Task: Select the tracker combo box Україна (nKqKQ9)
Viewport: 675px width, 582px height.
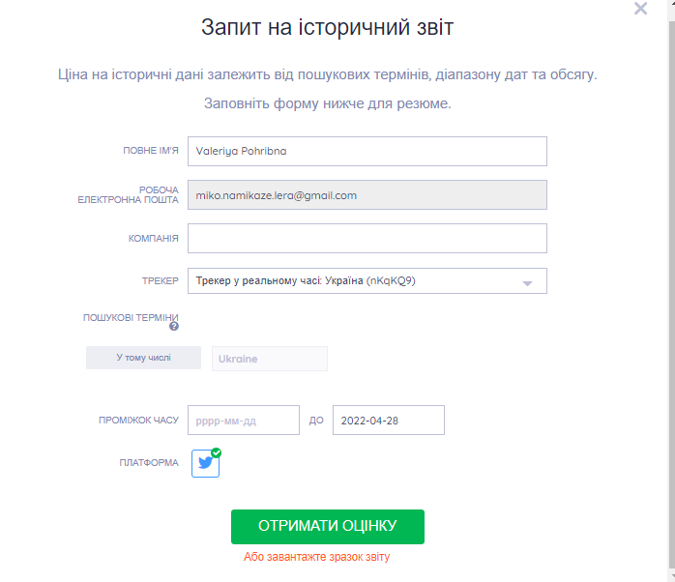Action: (367, 280)
